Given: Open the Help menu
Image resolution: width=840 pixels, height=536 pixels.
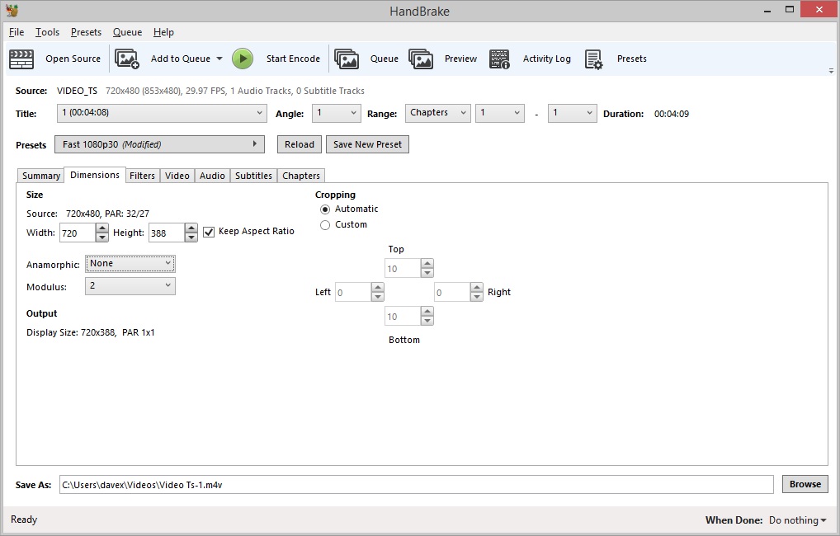Looking at the screenshot, I should [163, 32].
